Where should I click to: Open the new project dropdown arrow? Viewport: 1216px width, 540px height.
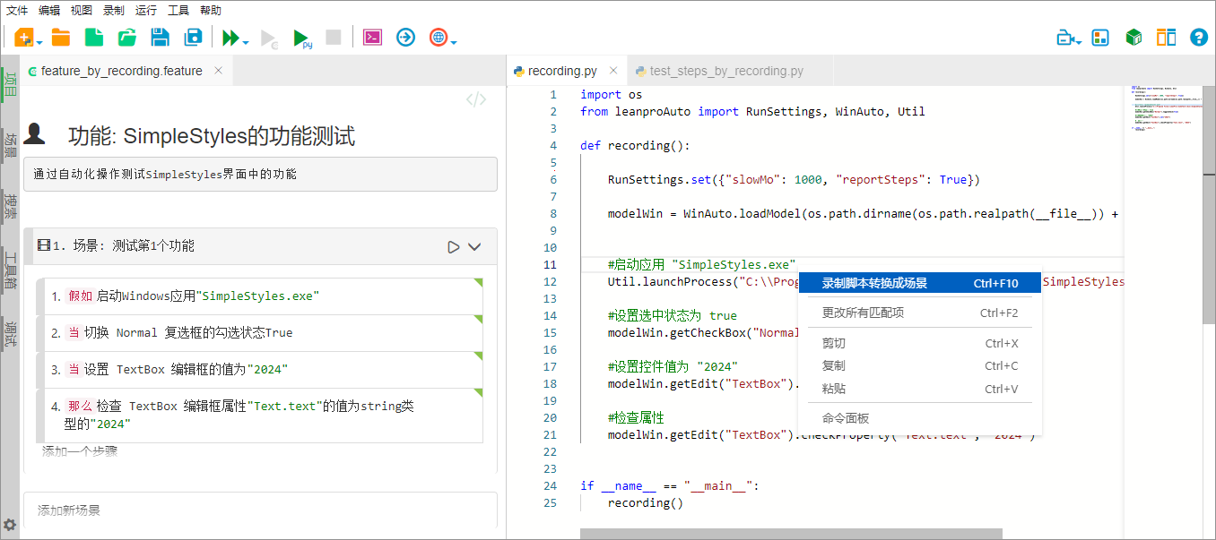(39, 42)
